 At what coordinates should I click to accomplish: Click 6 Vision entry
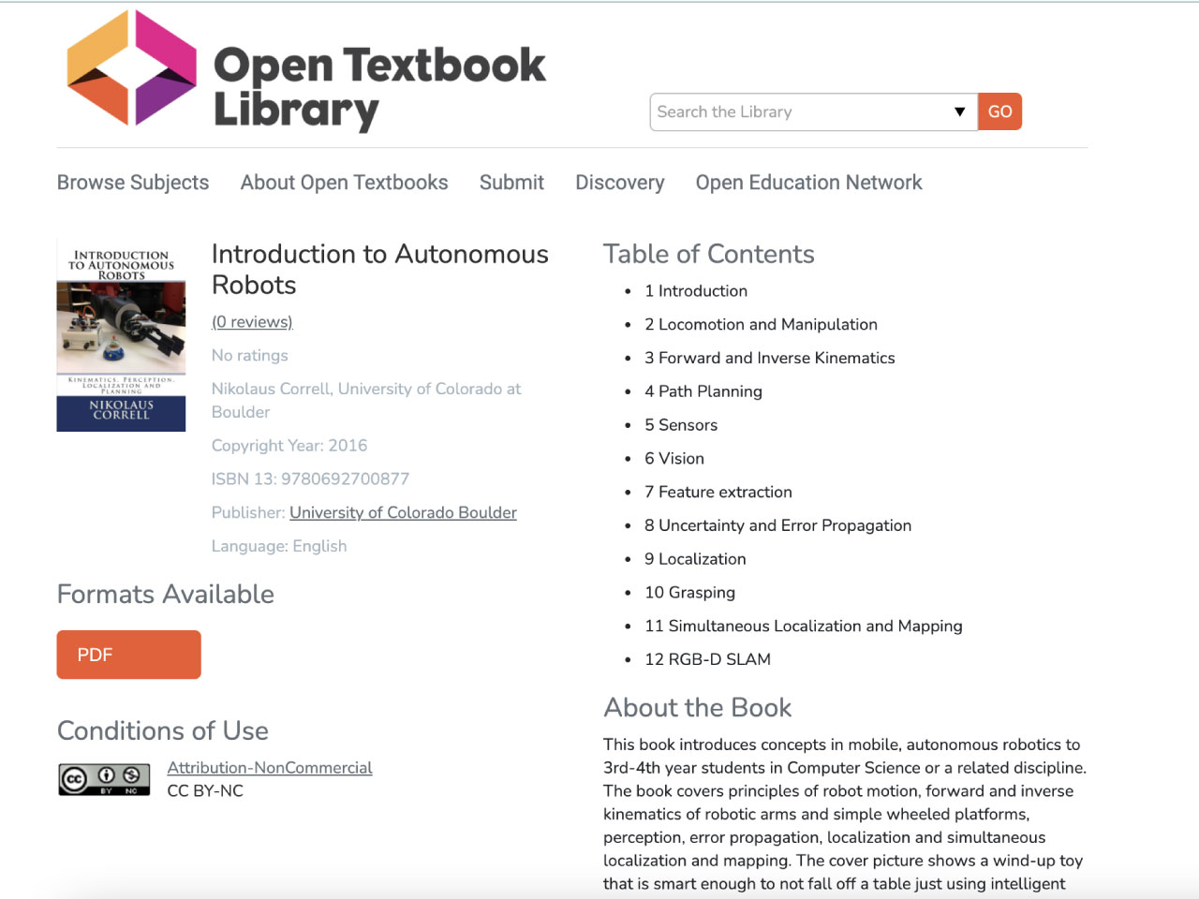(674, 459)
